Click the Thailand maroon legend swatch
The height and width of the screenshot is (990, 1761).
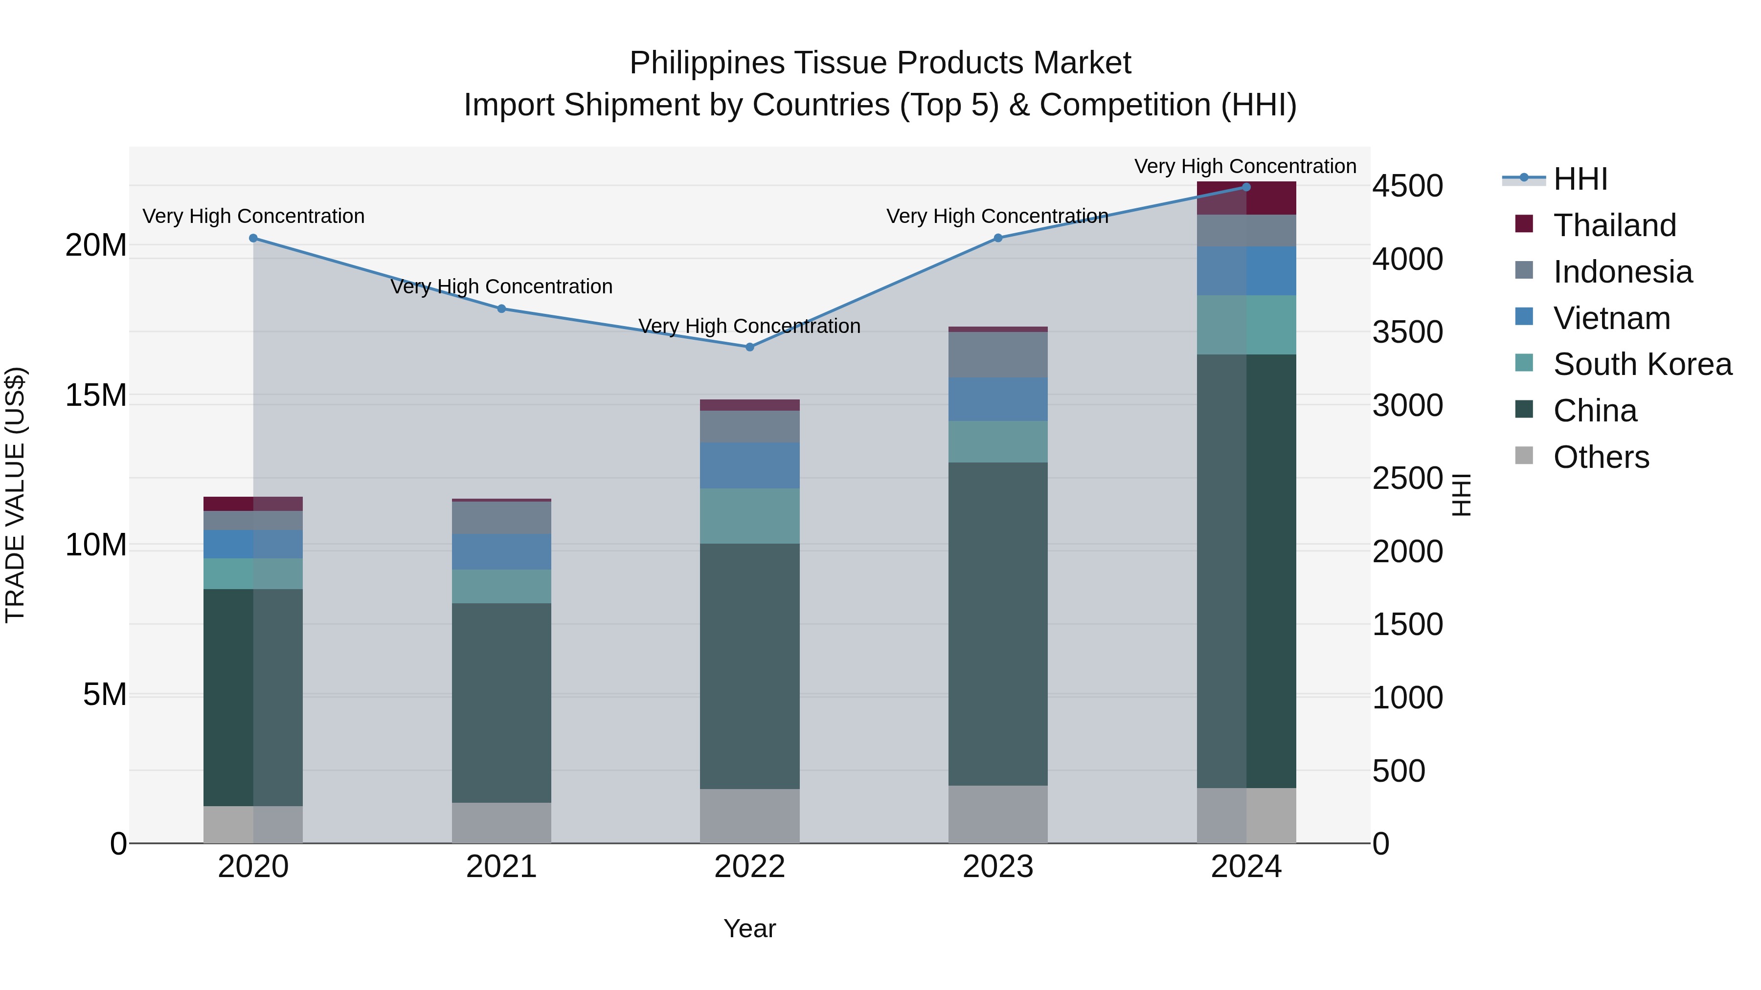1524,223
